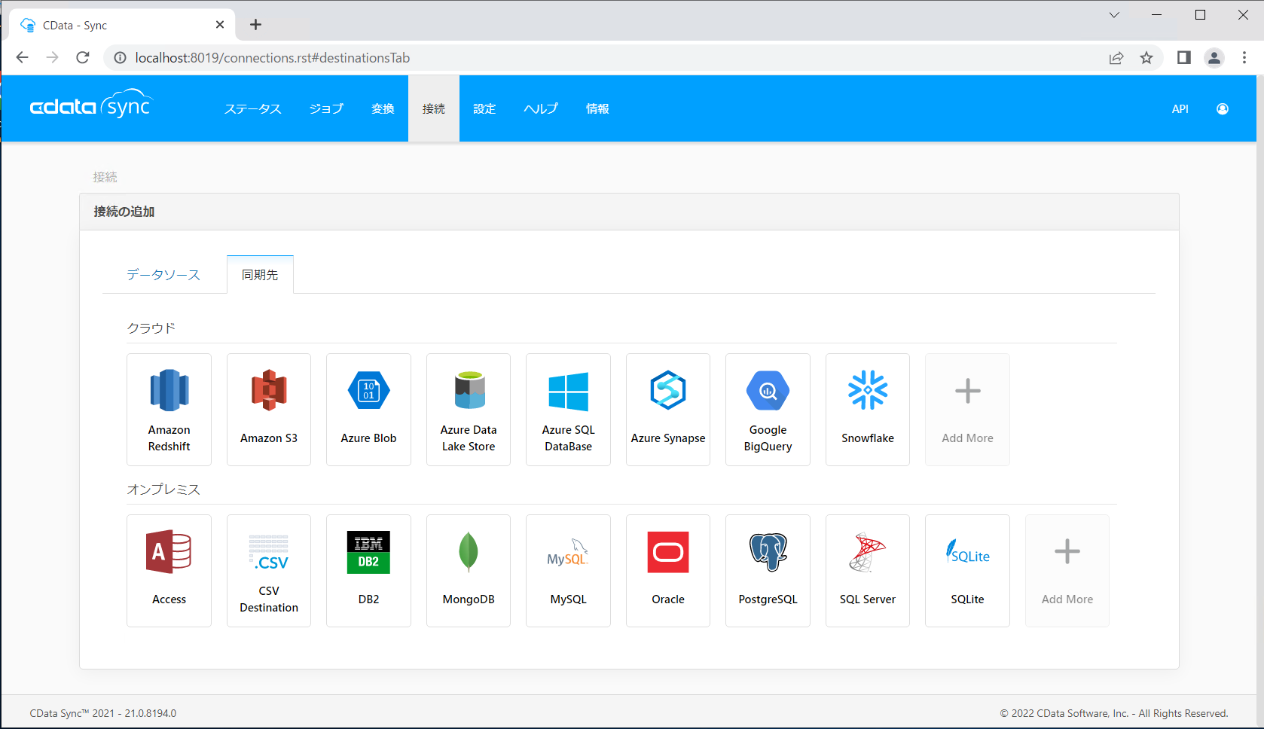Close the CData - Sync tab
This screenshot has width=1264, height=729.
pyautogui.click(x=220, y=25)
